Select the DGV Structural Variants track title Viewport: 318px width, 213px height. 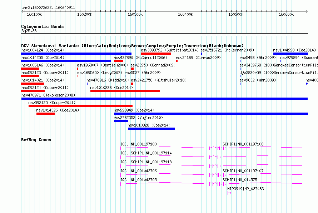pyautogui.click(x=133, y=46)
